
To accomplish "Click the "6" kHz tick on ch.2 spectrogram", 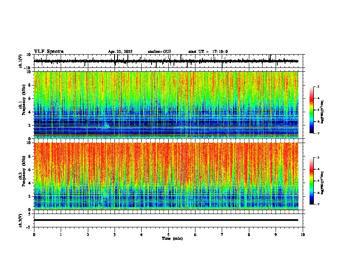I will pos(30,170).
